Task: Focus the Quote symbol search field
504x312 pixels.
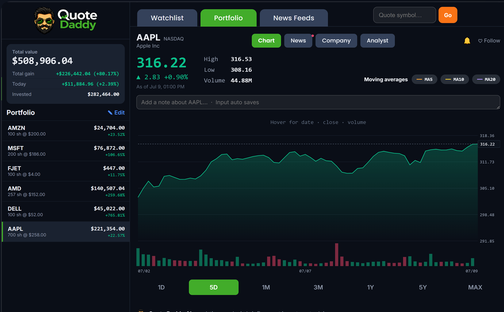Action: (405, 15)
